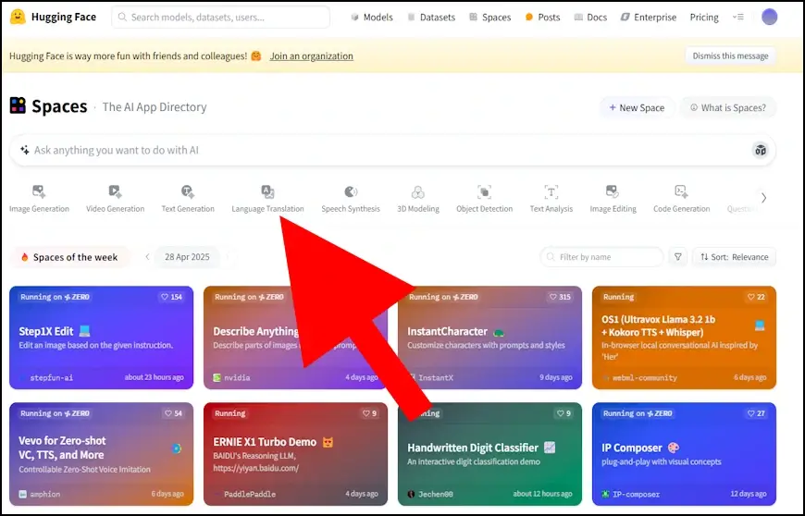Open the Vevo for Zero-shot VC space card
The width and height of the screenshot is (805, 516).
[101, 454]
